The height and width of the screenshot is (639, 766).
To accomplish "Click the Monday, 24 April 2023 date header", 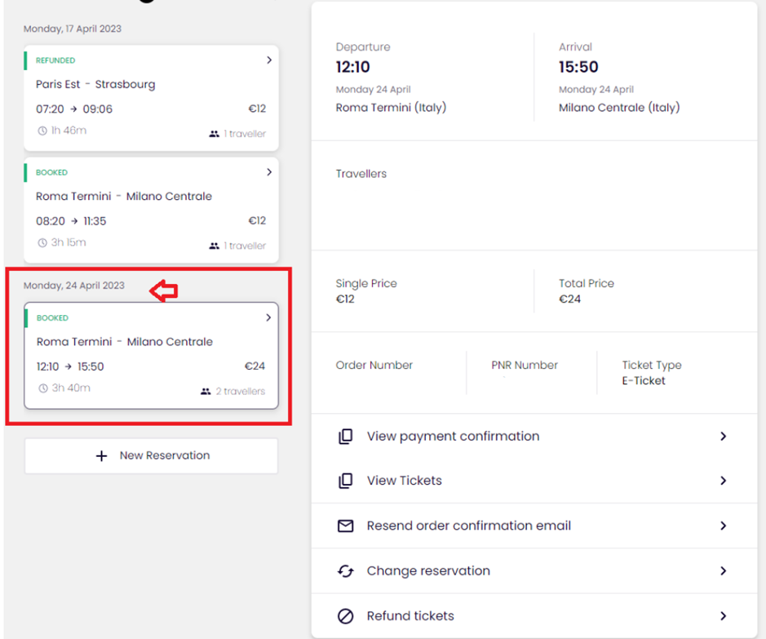I will tap(74, 286).
